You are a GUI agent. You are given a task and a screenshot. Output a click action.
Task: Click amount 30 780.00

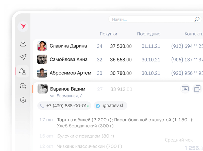point(121,73)
